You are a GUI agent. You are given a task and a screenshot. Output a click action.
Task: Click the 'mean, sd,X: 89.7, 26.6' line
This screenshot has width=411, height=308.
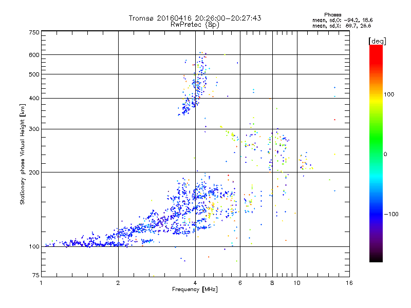coord(342,26)
